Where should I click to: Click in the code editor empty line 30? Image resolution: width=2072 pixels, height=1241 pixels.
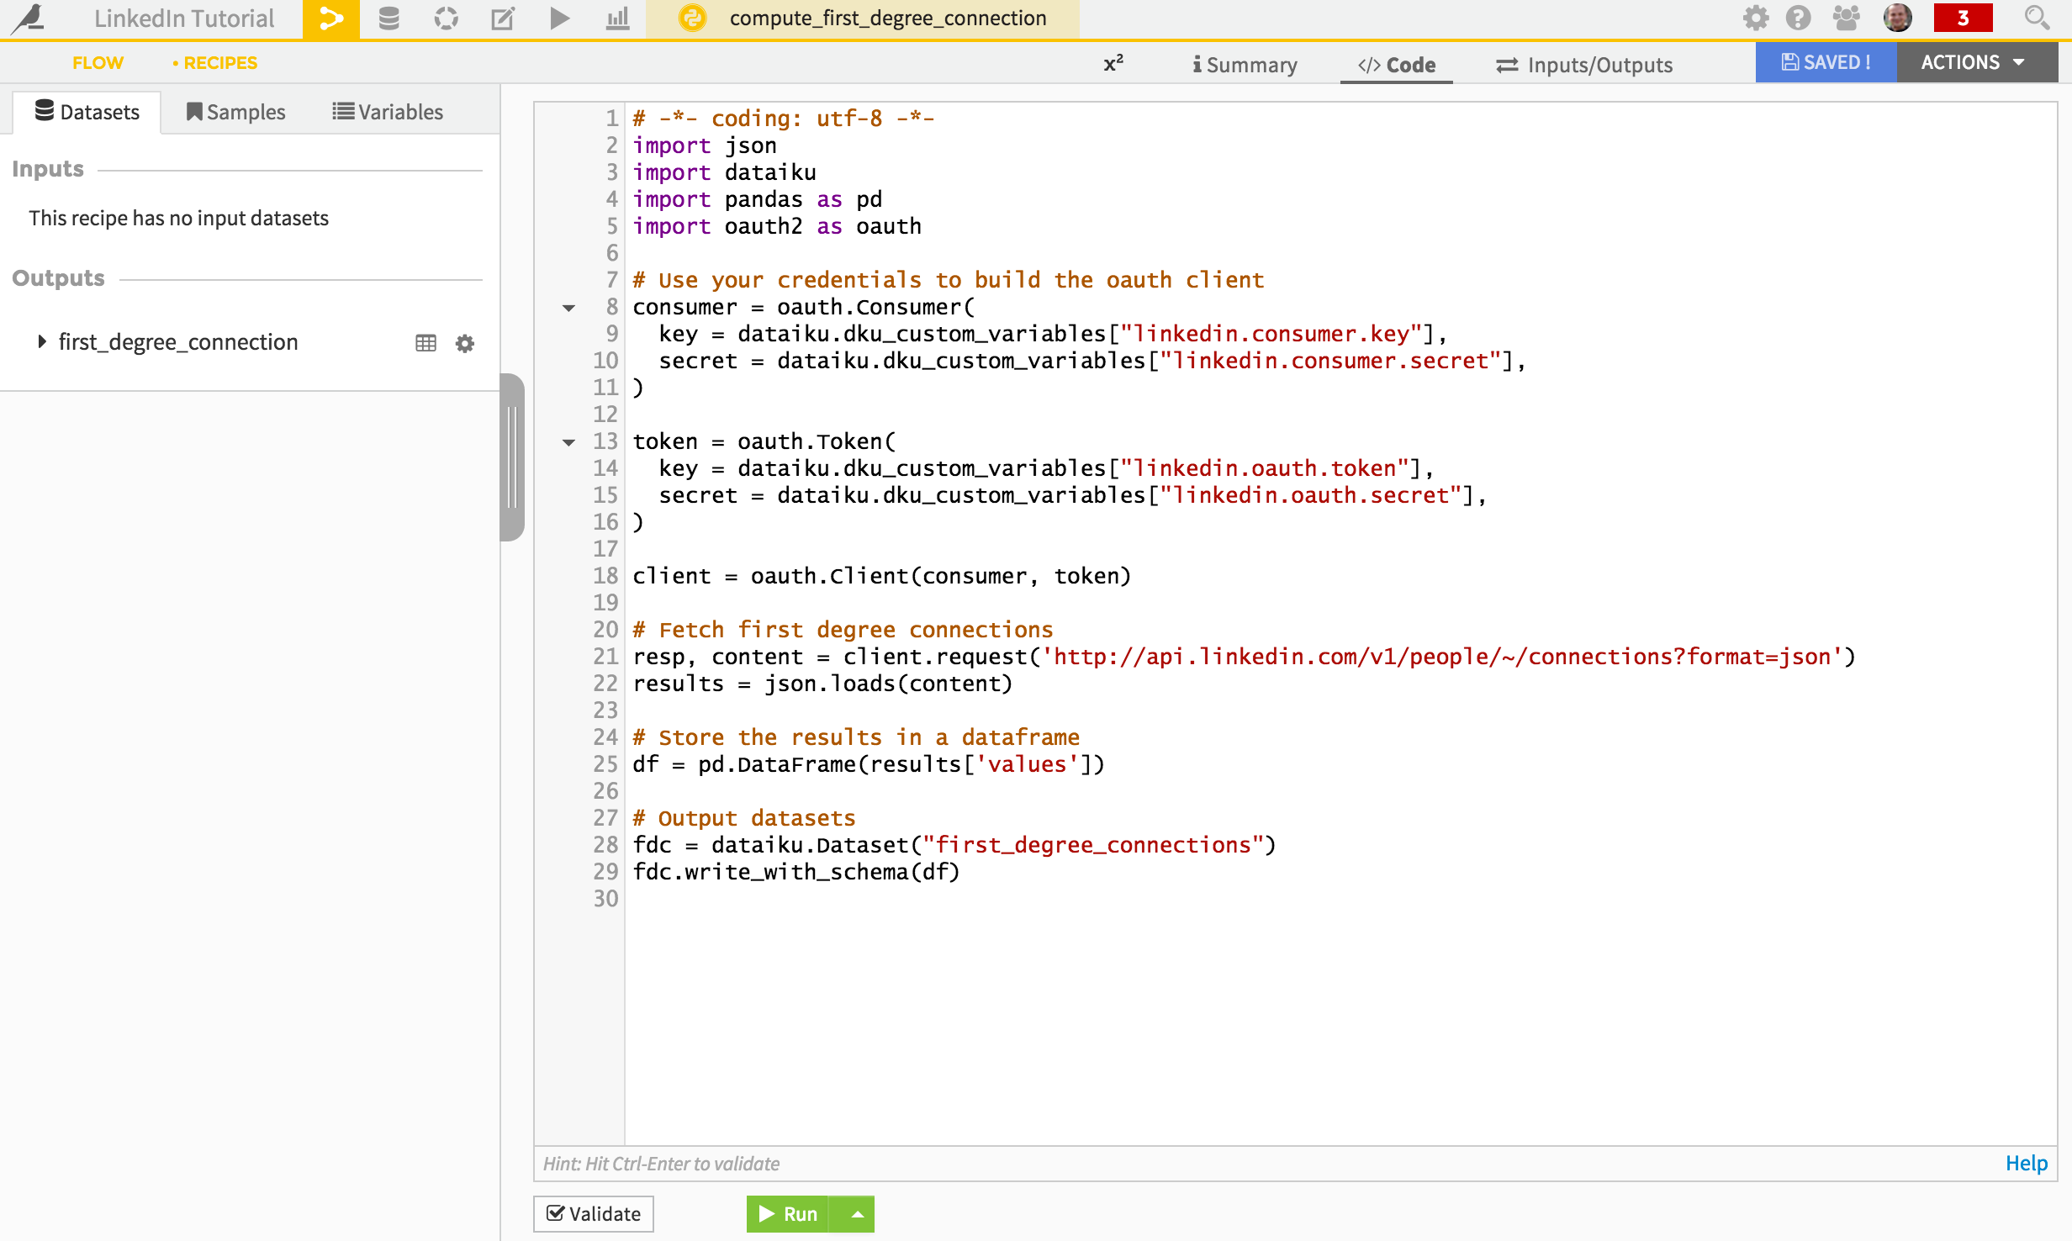coord(1340,899)
